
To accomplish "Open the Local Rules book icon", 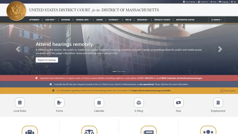I will pyautogui.click(x=20, y=103).
